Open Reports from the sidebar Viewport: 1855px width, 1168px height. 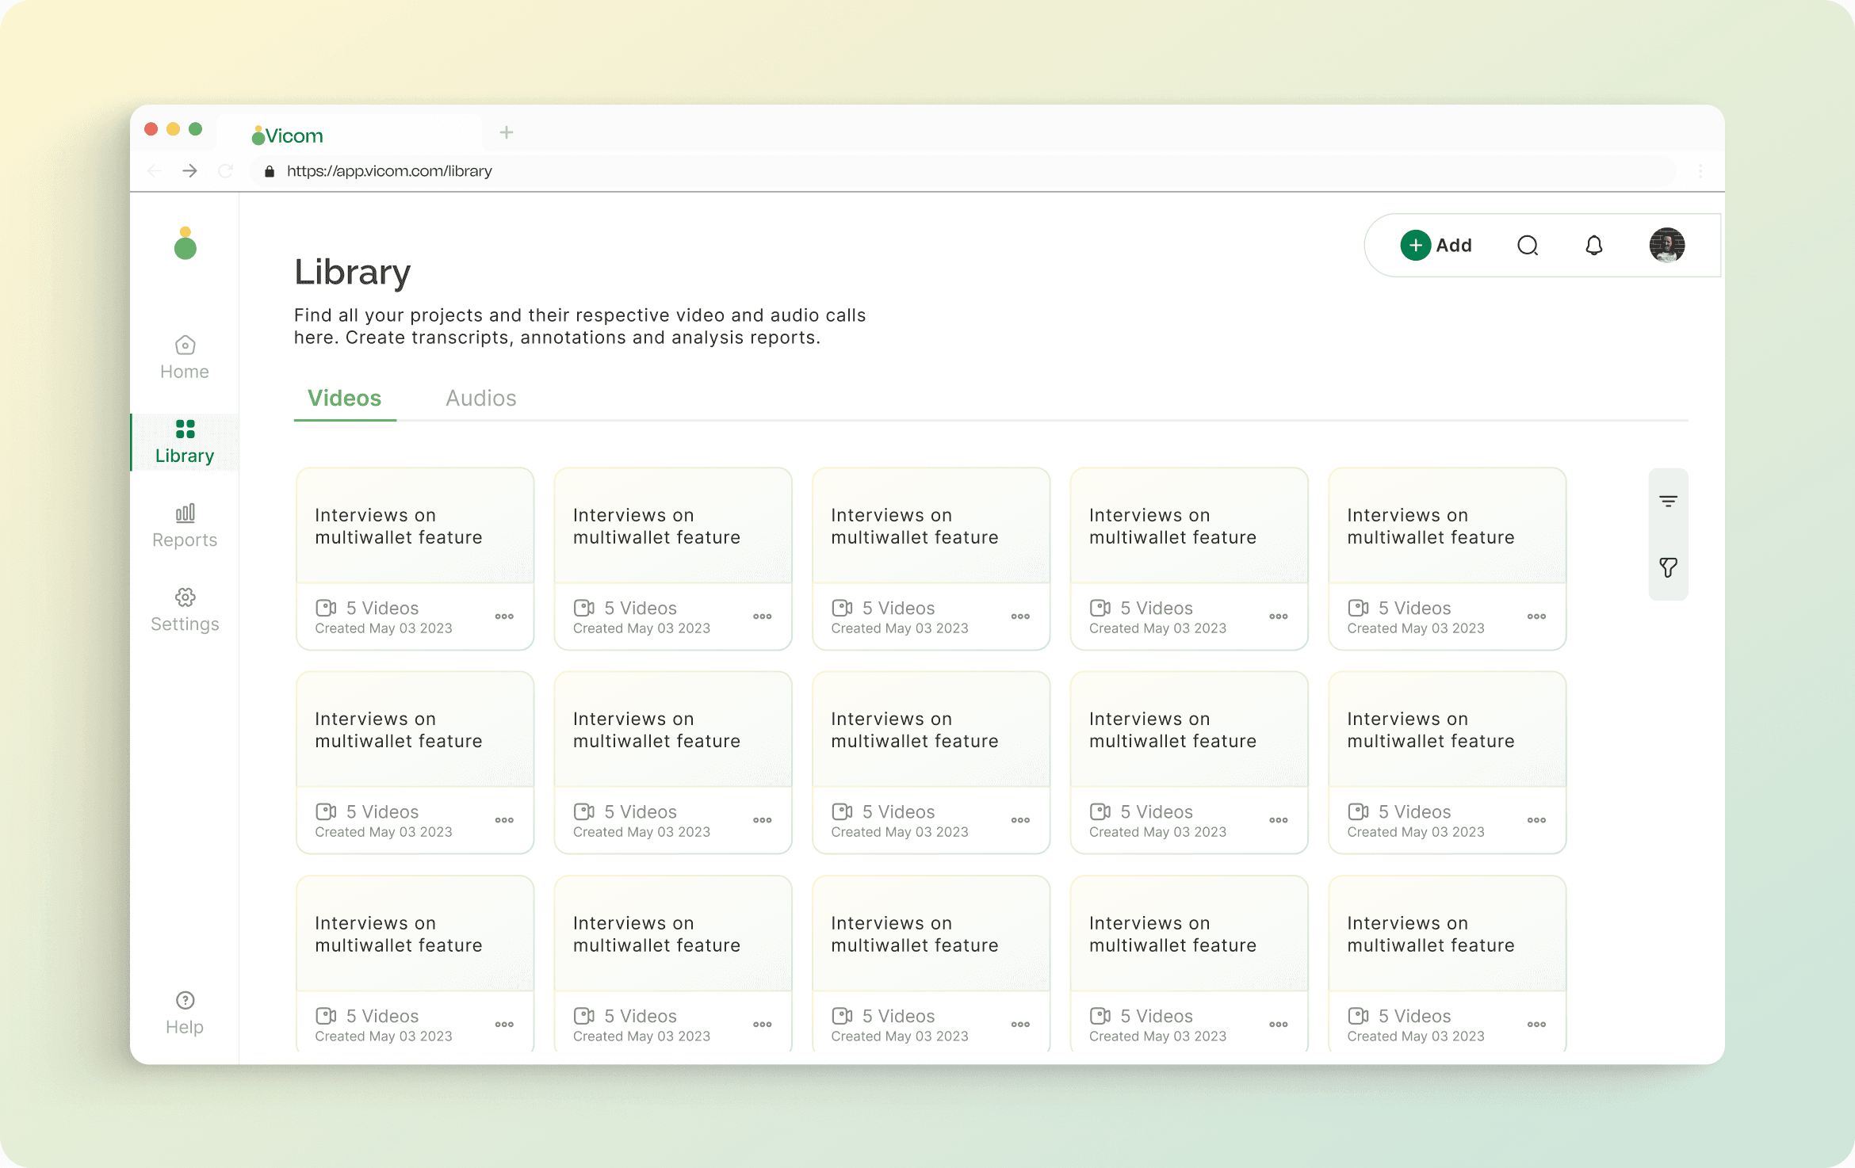click(185, 526)
